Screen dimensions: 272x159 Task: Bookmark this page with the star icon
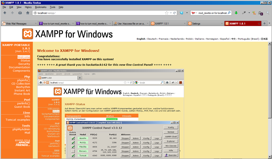click(167, 13)
